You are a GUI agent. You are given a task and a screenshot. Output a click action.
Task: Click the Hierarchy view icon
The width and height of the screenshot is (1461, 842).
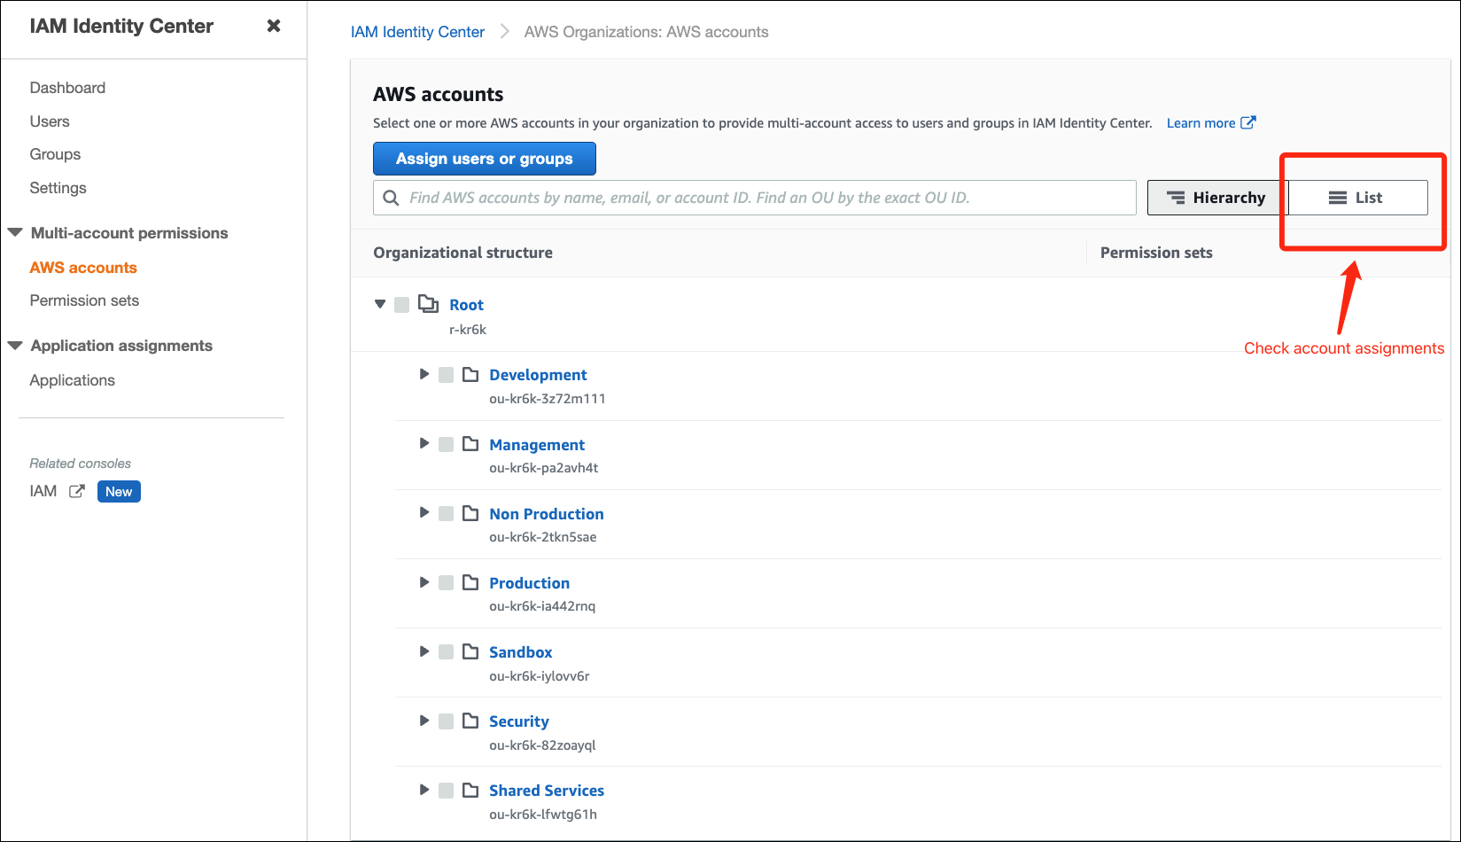(x=1176, y=197)
